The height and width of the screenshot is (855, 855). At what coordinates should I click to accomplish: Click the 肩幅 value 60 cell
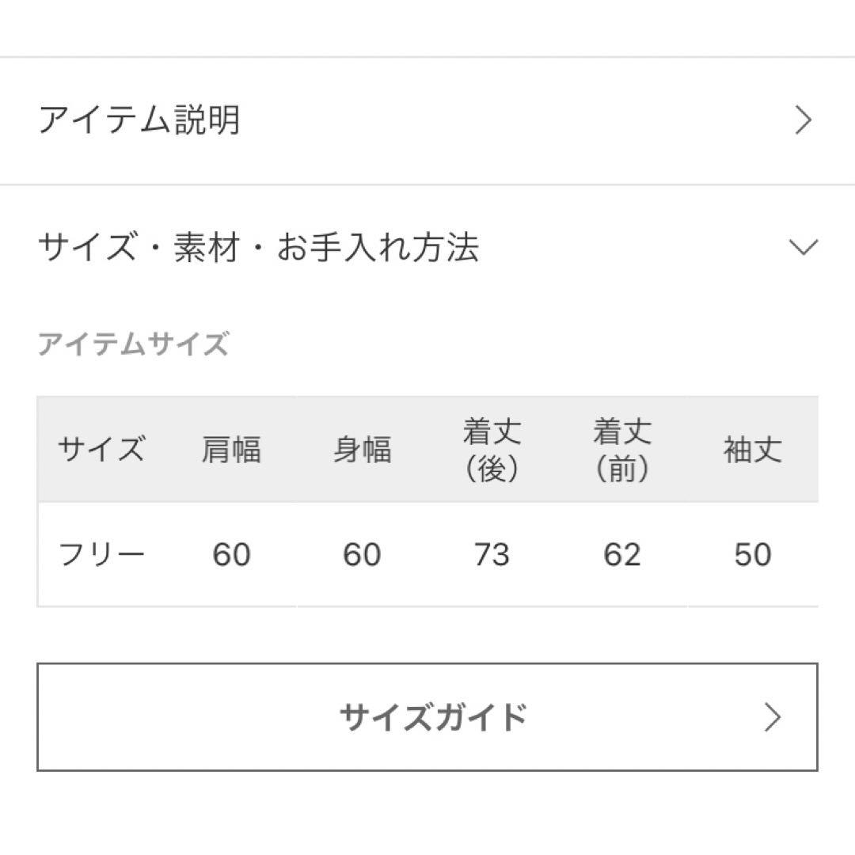231,554
